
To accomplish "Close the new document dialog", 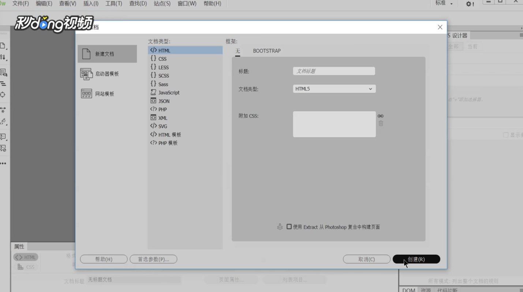I will coord(440,27).
